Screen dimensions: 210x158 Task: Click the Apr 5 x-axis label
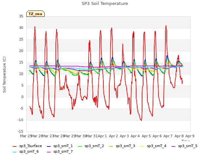[146, 136]
